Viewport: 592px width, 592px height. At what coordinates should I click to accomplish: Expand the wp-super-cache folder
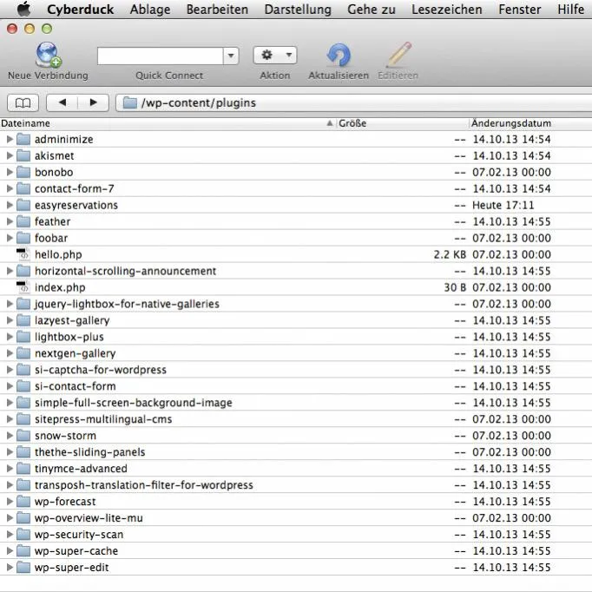coord(10,551)
